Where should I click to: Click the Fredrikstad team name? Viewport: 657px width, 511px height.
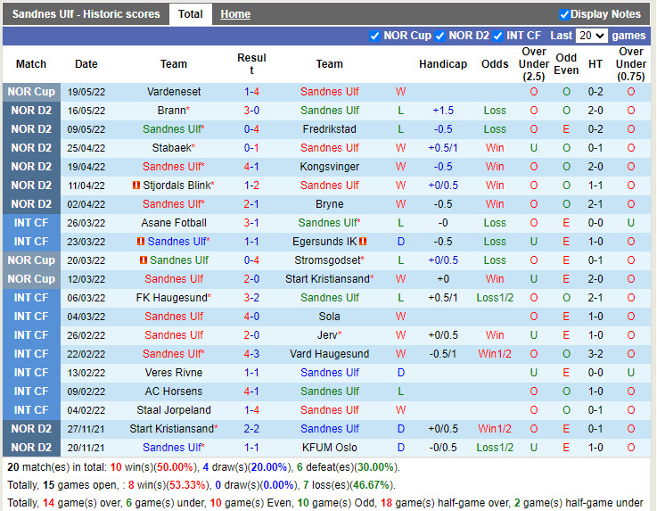[329, 129]
